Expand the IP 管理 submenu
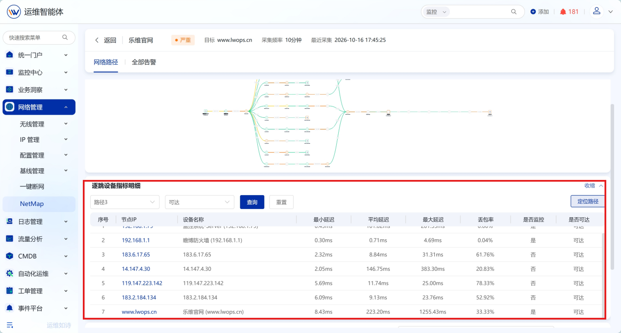 pos(66,140)
